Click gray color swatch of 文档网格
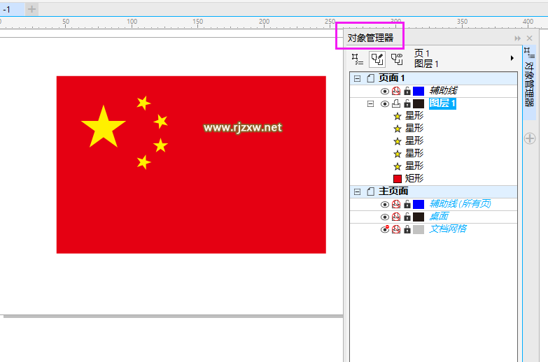 pos(419,229)
